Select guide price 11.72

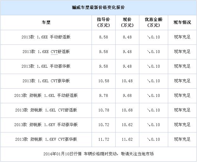[x=104, y=139]
